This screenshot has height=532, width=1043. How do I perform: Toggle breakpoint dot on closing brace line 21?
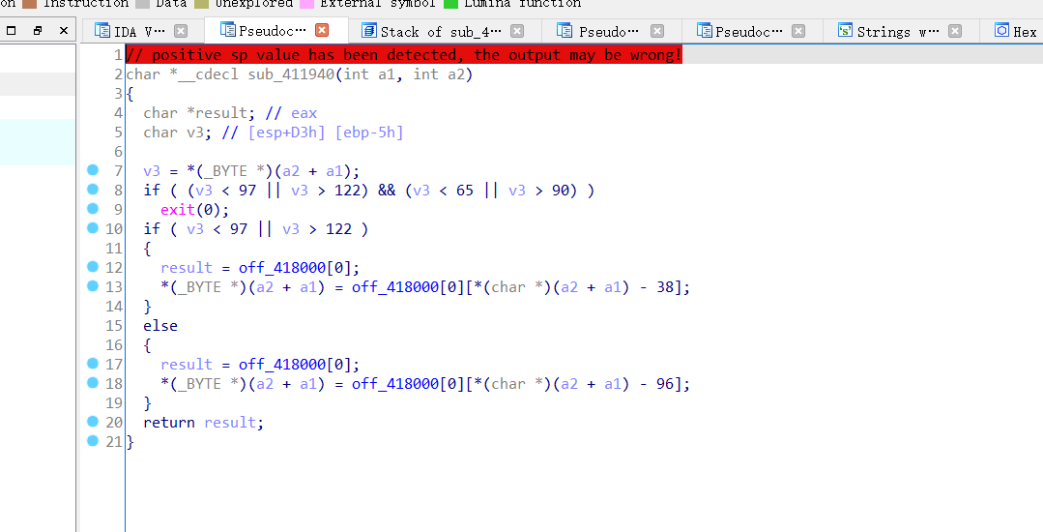[93, 441]
